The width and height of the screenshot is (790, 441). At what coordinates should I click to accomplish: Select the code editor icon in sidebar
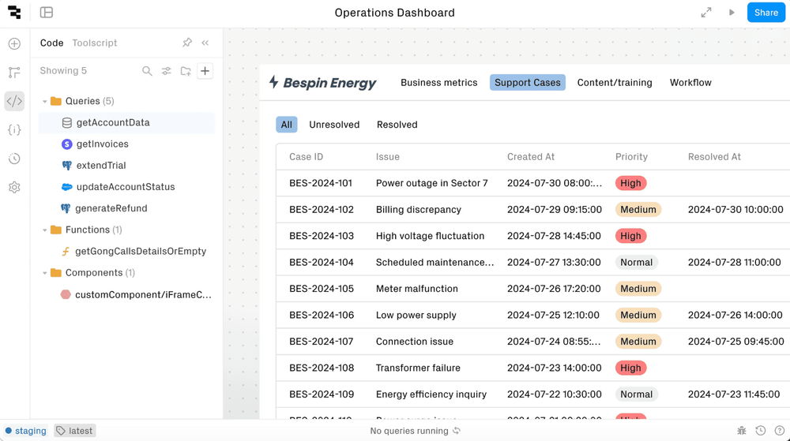tap(14, 101)
